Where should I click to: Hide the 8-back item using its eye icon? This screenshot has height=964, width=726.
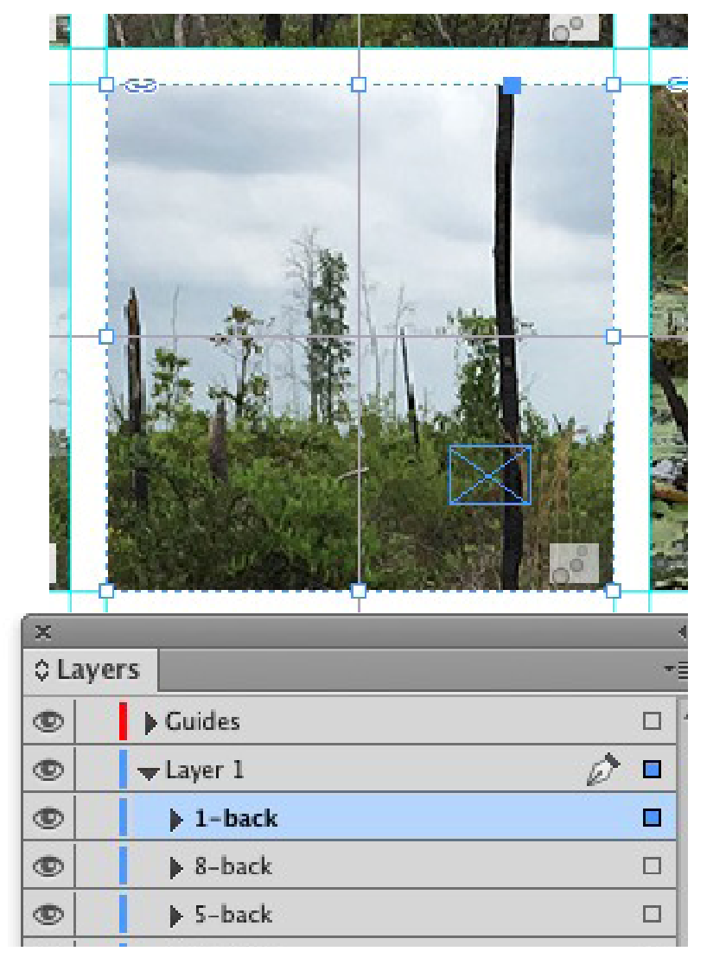48,866
